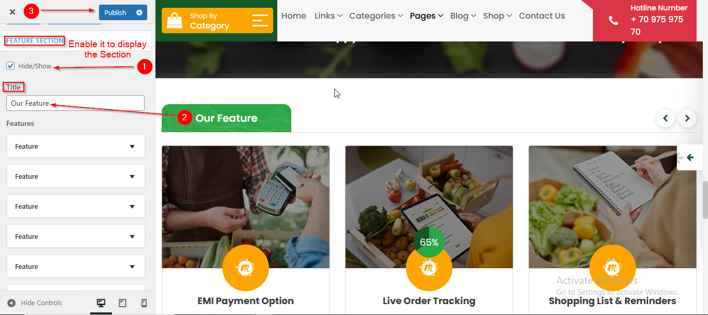Click the green back arrow tab on right edge
Image resolution: width=708 pixels, height=315 pixels.
click(x=690, y=157)
